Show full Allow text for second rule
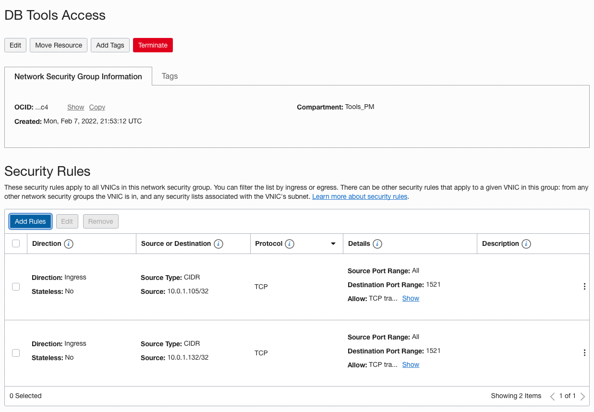The height and width of the screenshot is (412, 594). [x=411, y=364]
